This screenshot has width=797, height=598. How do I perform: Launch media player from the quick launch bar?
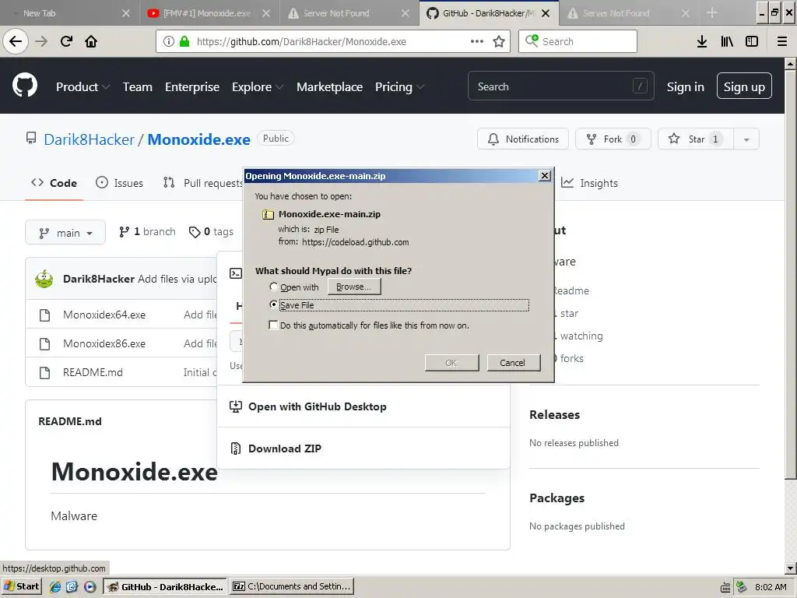point(90,586)
